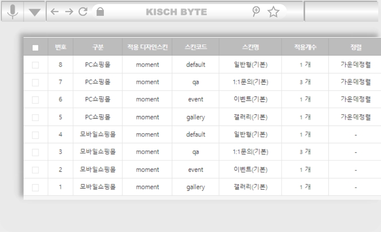
Task: Check the box for row number 1
Action: click(x=35, y=187)
